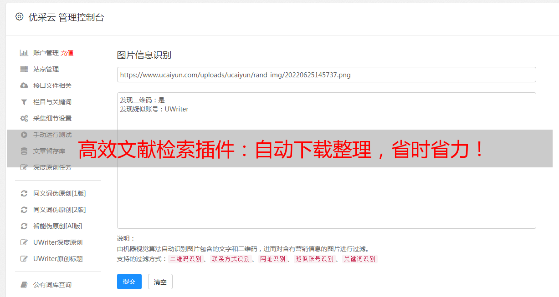Image resolution: width=559 pixels, height=297 pixels.
Task: Click the 发现二维码：是 result line
Action: click(143, 100)
